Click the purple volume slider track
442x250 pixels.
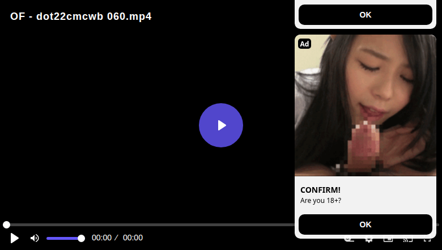click(x=64, y=239)
